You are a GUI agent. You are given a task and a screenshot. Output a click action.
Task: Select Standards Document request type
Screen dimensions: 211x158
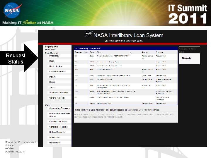[59, 92]
